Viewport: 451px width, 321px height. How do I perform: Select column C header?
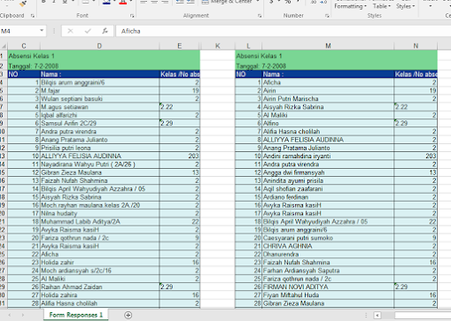point(24,46)
